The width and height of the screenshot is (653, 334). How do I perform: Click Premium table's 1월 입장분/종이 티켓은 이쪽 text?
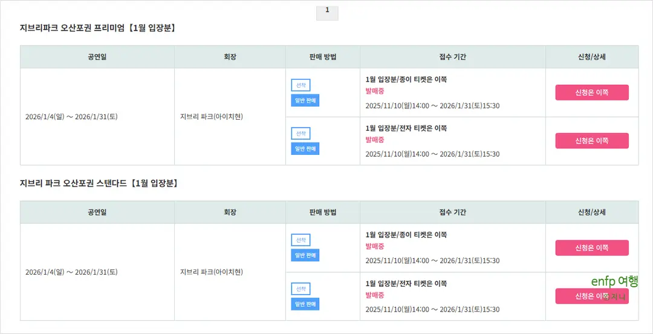[406, 79]
